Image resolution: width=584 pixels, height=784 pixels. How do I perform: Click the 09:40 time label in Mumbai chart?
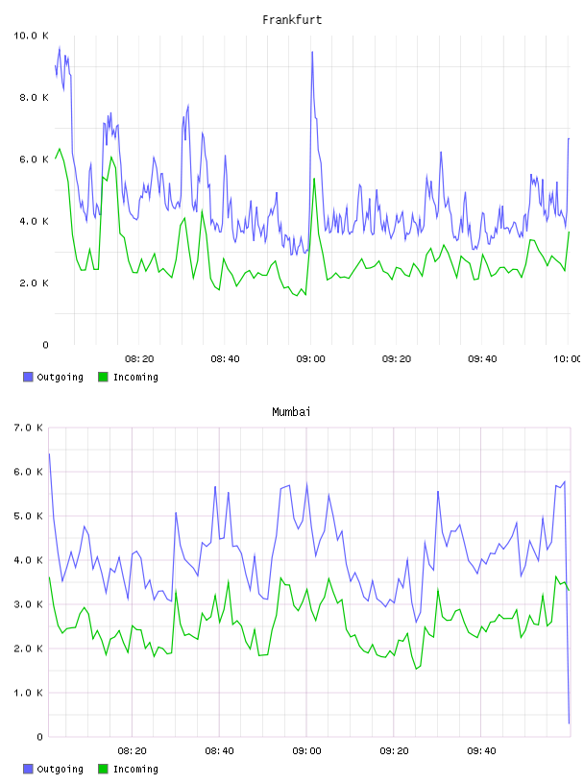click(481, 751)
